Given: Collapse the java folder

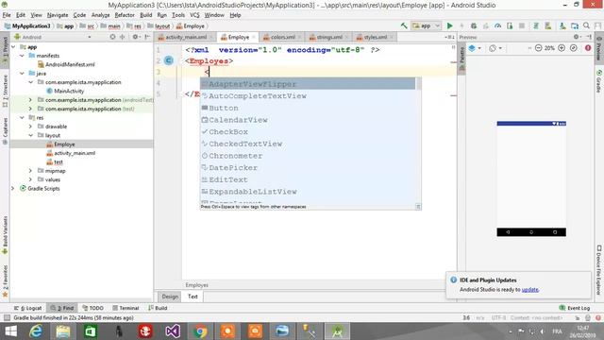Looking at the screenshot, I should pyautogui.click(x=22, y=74).
